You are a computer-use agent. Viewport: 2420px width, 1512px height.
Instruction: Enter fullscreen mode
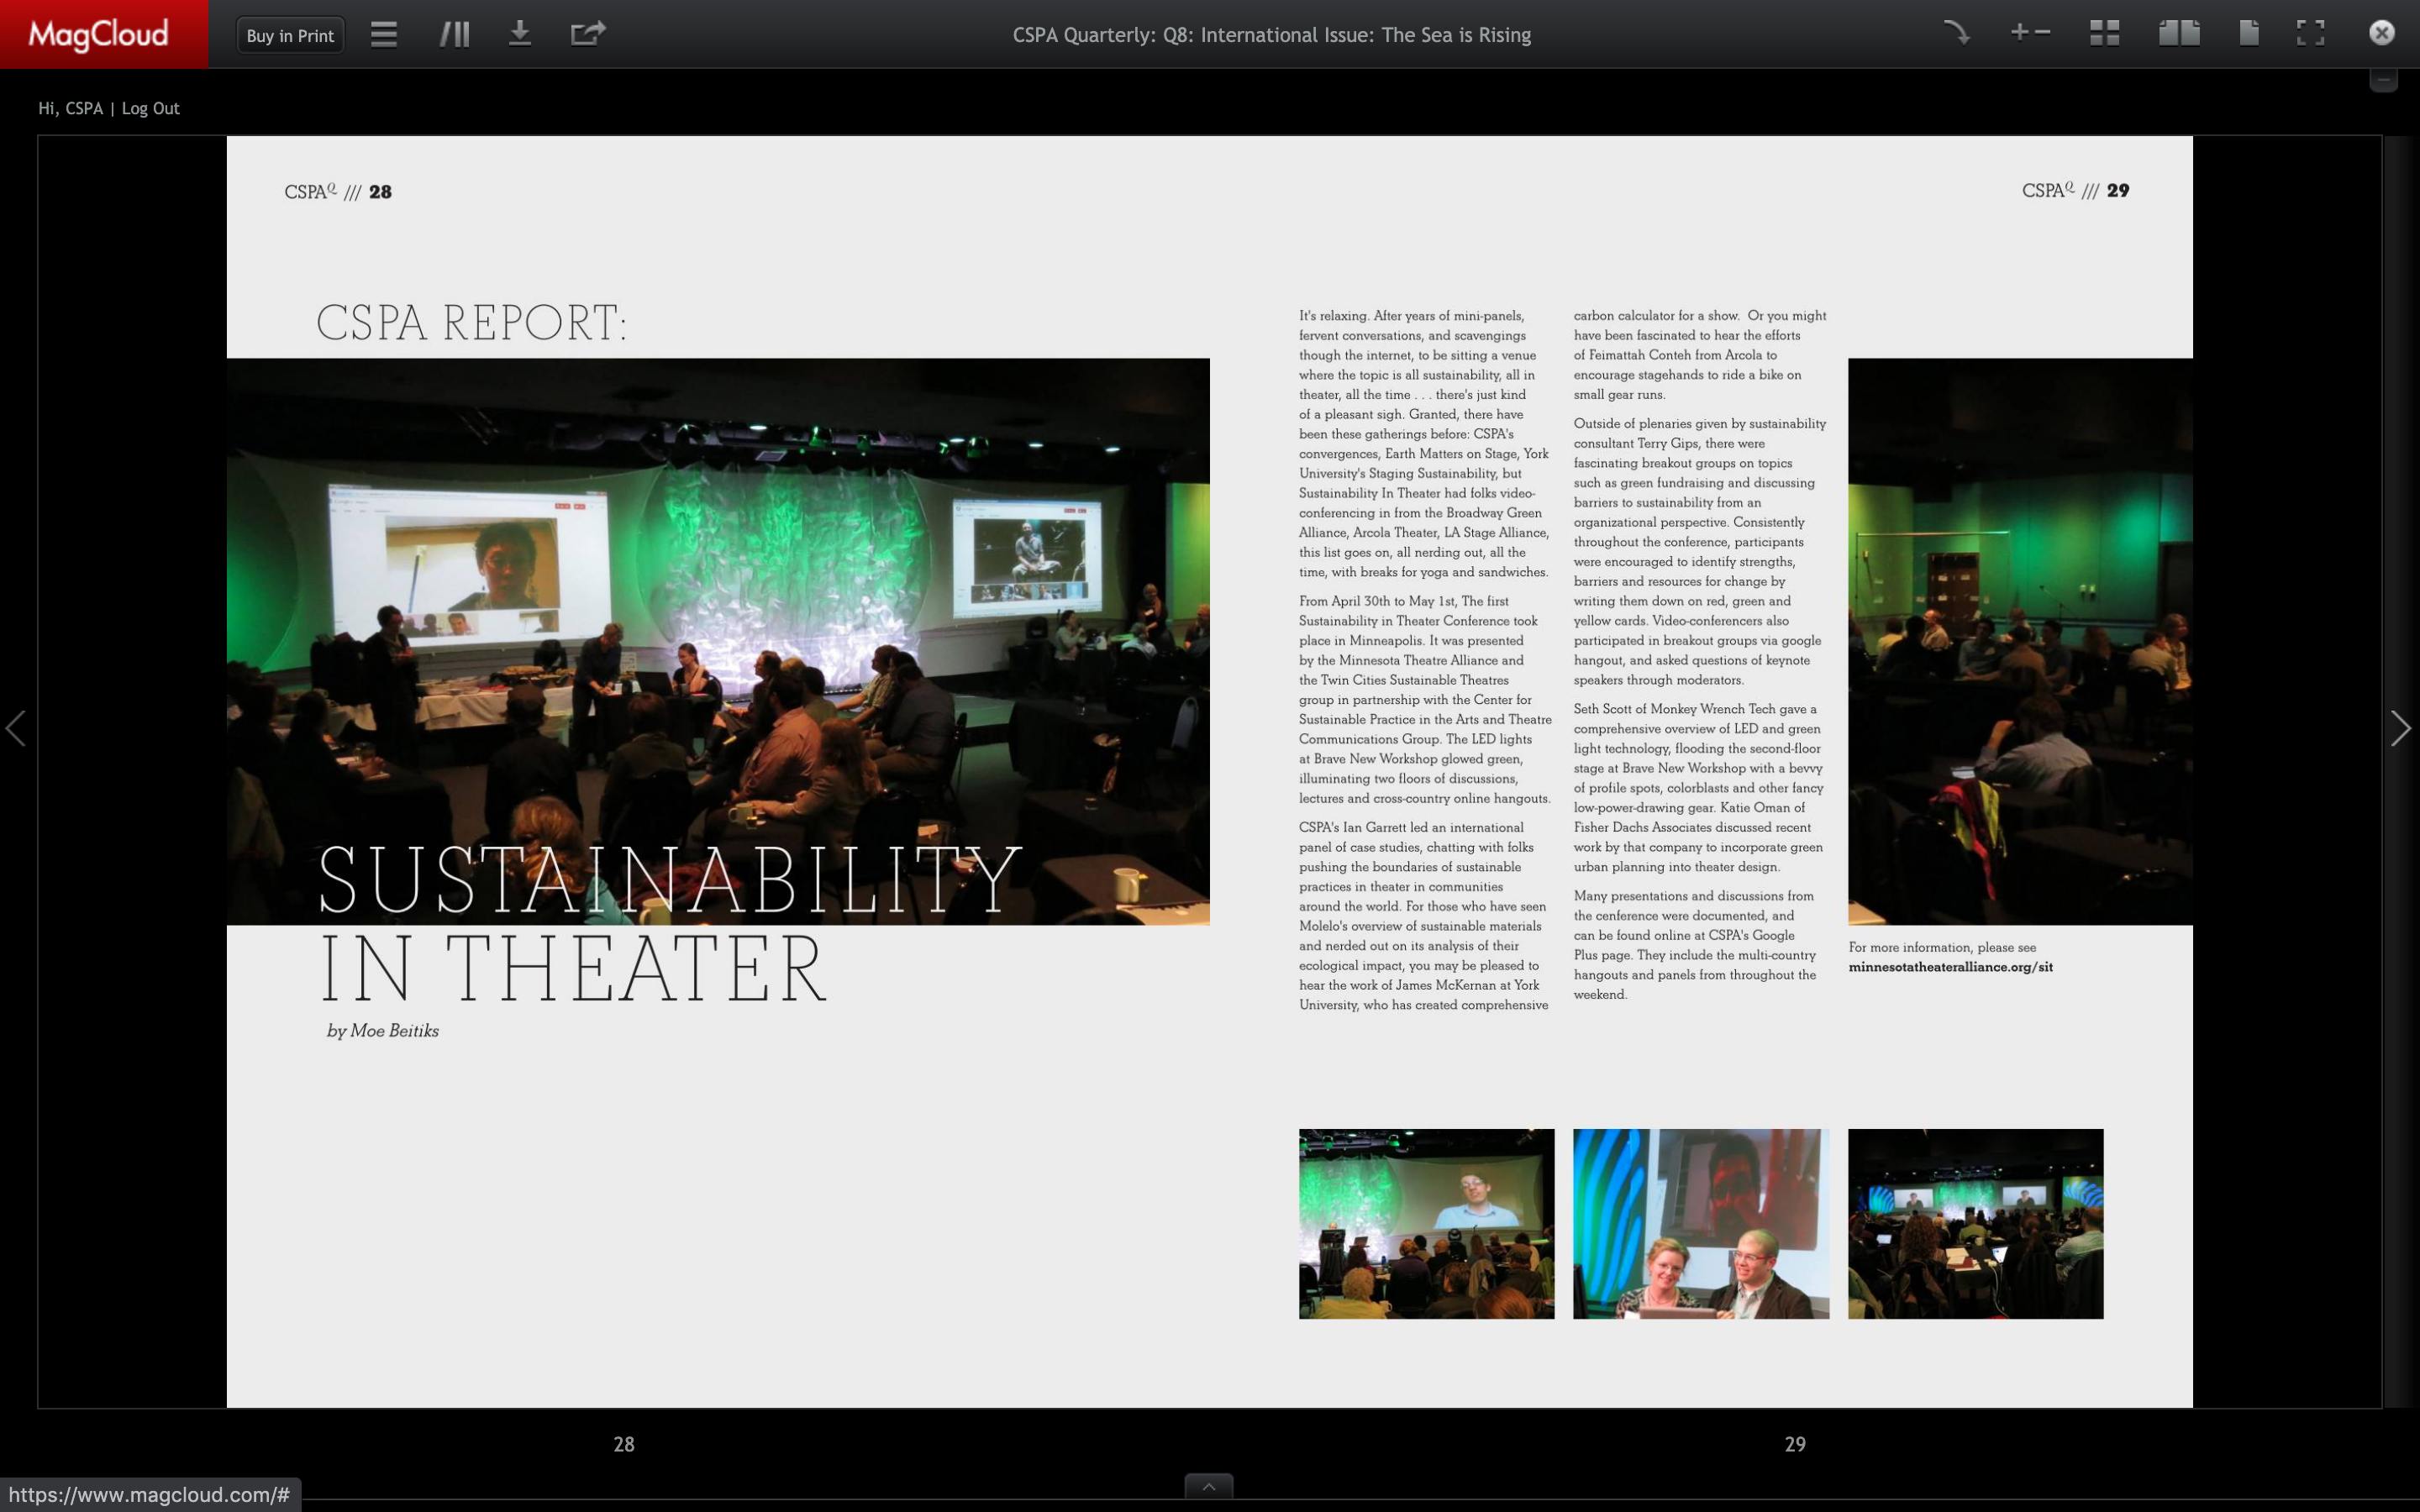[x=2310, y=33]
